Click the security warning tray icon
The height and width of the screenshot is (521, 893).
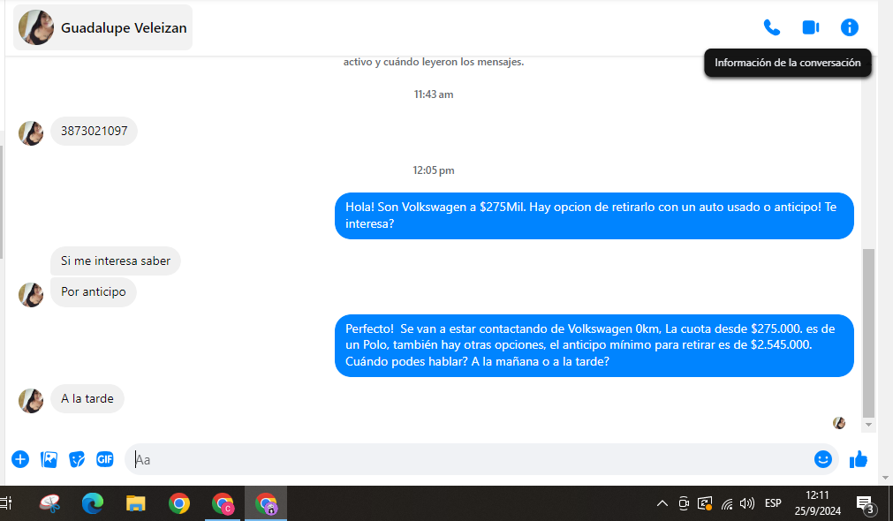point(705,503)
